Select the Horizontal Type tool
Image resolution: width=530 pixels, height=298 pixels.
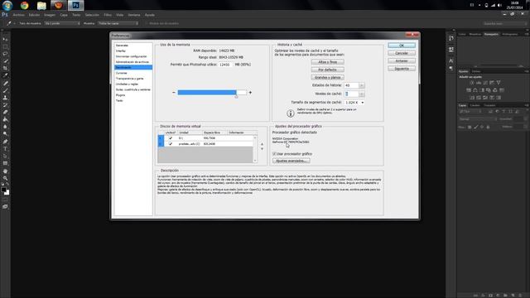click(x=5, y=149)
